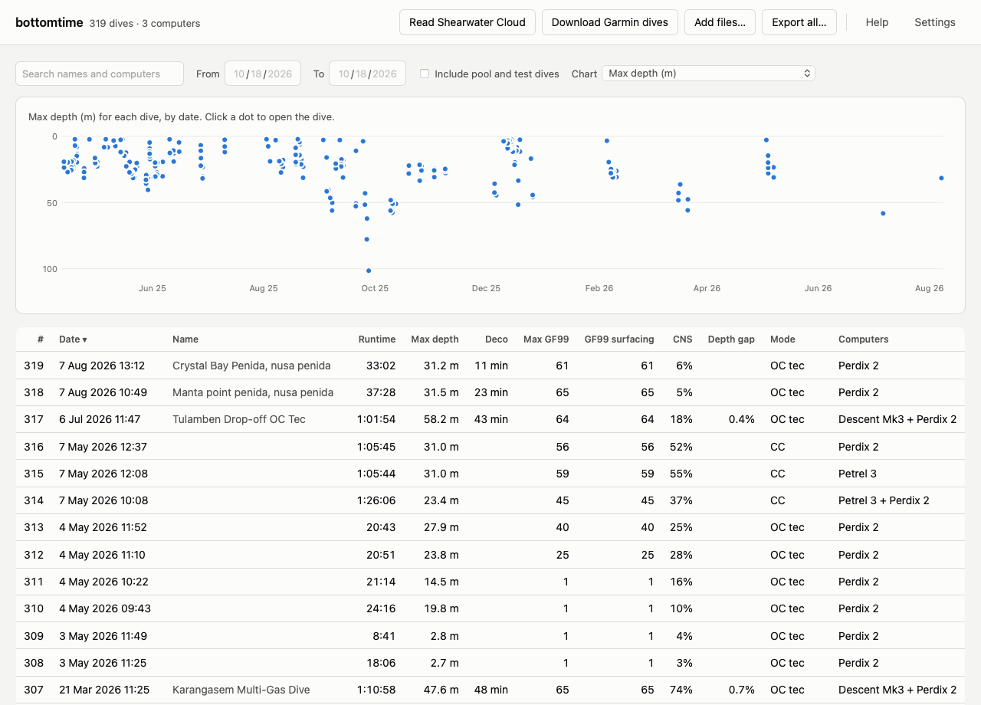981x705 pixels.
Task: Open the deepest chart dot near 100 m
Action: [369, 271]
